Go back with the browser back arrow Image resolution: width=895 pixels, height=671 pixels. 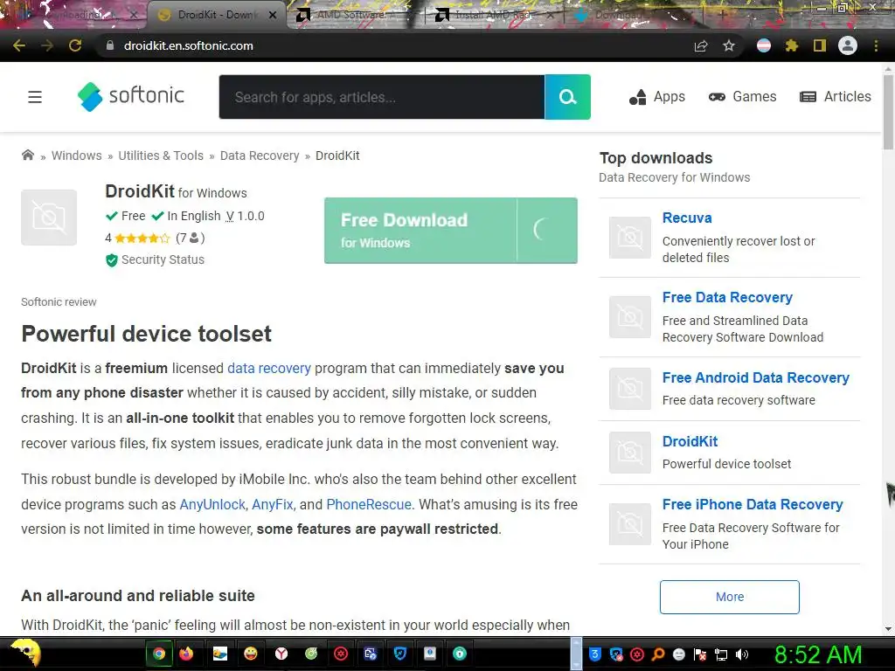click(x=19, y=45)
